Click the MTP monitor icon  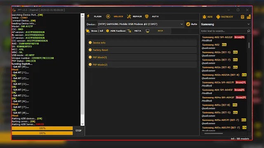pyautogui.click(x=148, y=31)
